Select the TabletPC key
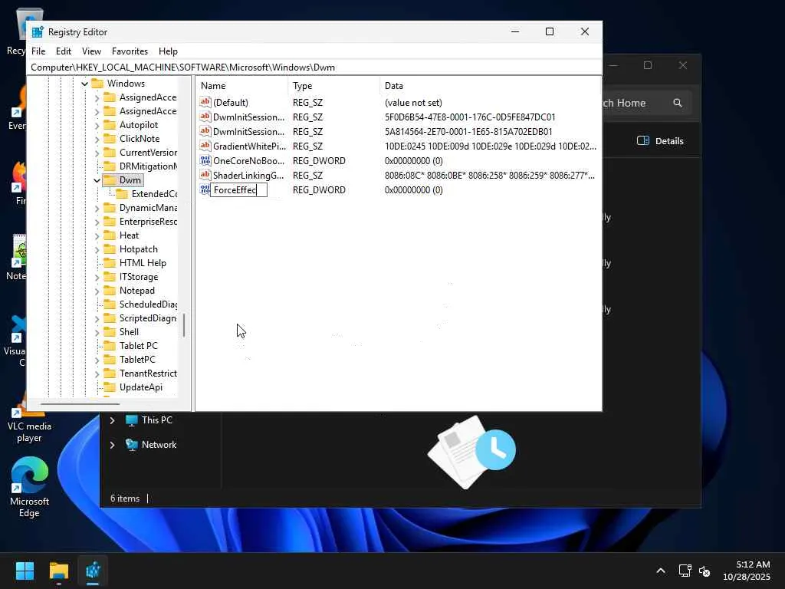This screenshot has height=589, width=785. (x=137, y=360)
